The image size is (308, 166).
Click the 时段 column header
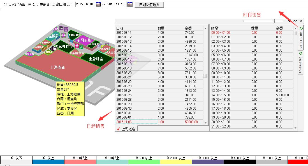point(214,28)
